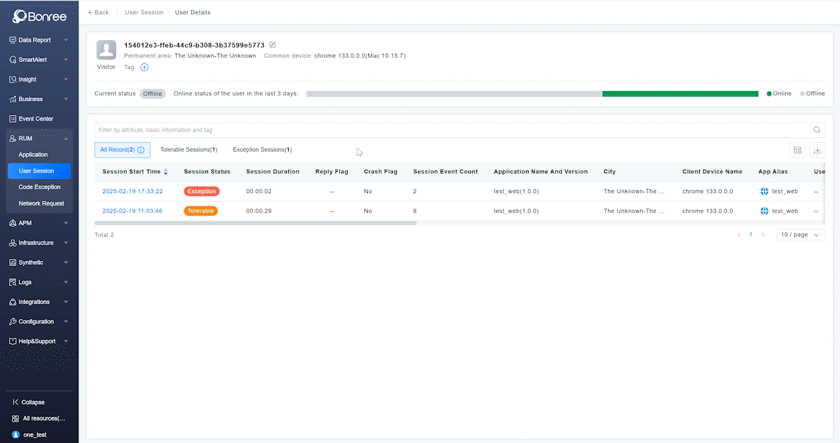Switch to Exception Sessions tab
Viewport: 840px width, 443px height.
(262, 150)
